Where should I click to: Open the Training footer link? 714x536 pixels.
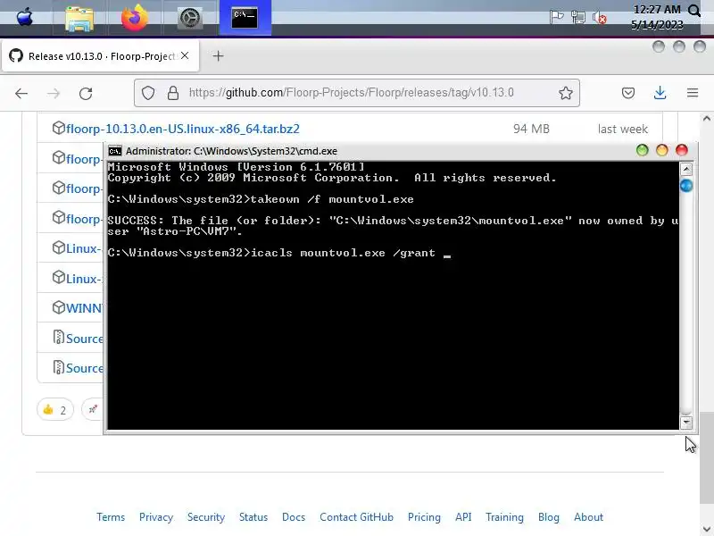point(504,517)
